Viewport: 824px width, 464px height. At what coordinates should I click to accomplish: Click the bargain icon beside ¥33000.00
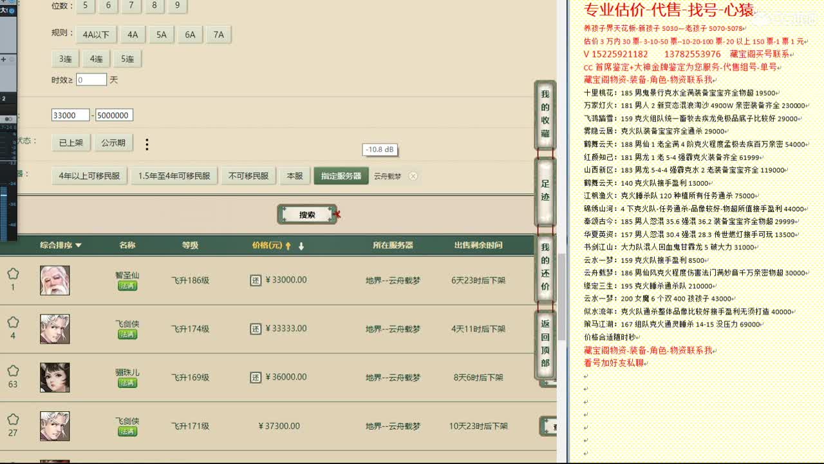(x=256, y=280)
